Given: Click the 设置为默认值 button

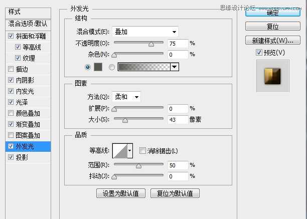Looking at the screenshot, I should pyautogui.click(x=121, y=193).
